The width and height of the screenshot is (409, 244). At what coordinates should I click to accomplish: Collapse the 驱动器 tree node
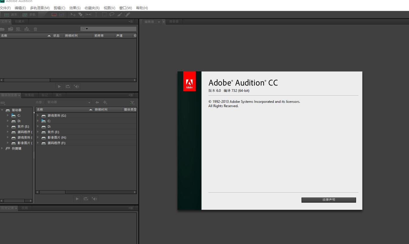(x=2, y=110)
